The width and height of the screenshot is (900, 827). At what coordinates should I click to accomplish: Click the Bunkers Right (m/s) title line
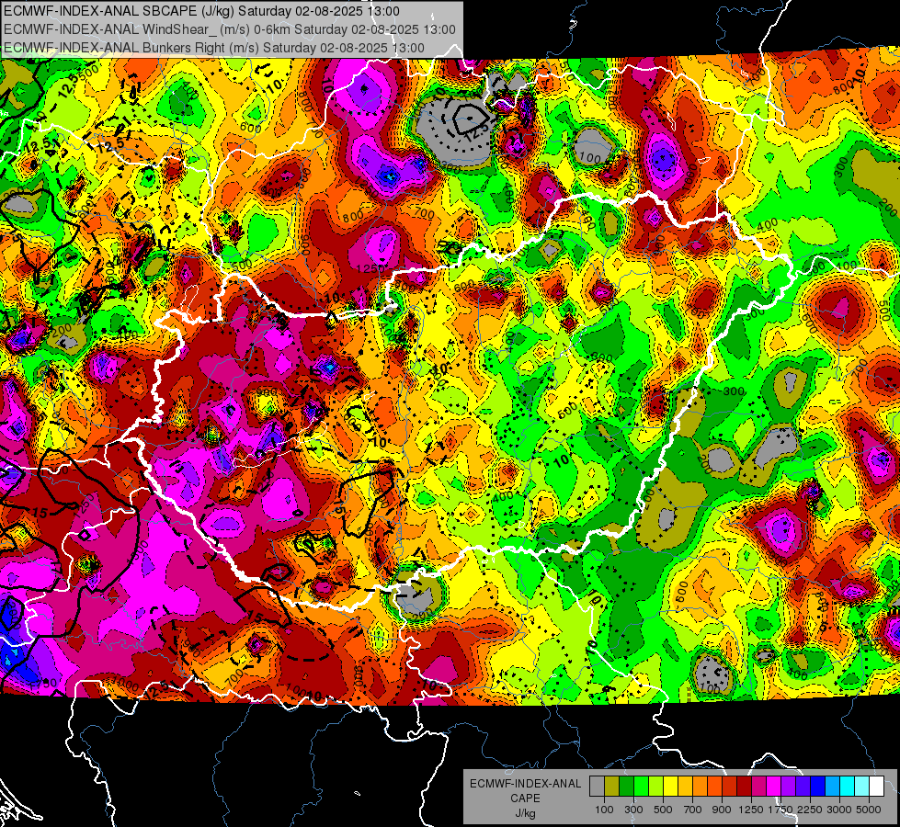click(214, 48)
